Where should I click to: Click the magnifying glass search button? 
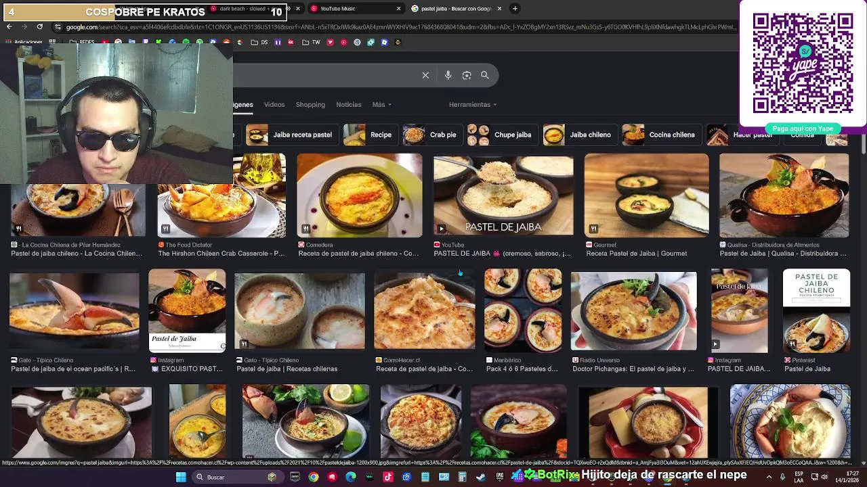(x=485, y=75)
